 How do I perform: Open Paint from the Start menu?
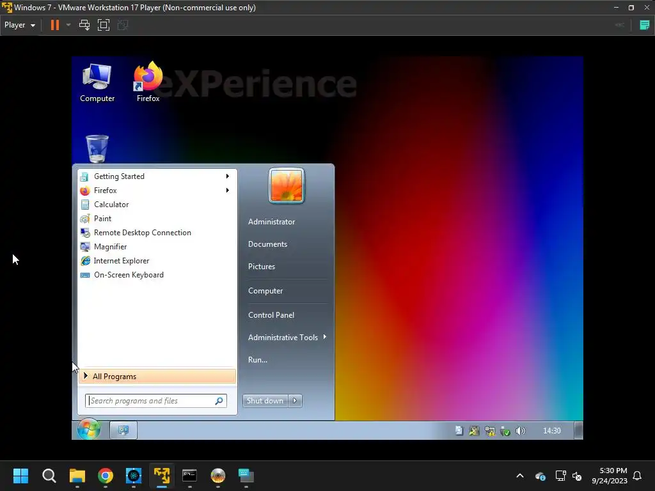pyautogui.click(x=157, y=219)
